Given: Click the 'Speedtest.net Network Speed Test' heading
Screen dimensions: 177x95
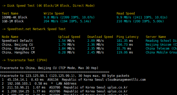Looking at the screenshot, I should coord(34,29).
